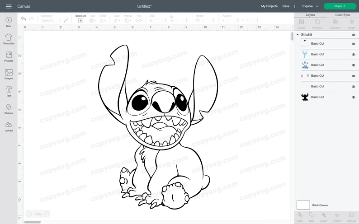
Task: Click the 100% zoom level
Action: 38,214
